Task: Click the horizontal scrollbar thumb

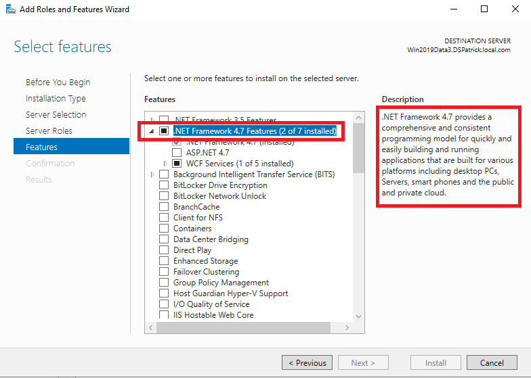Action: click(x=243, y=327)
